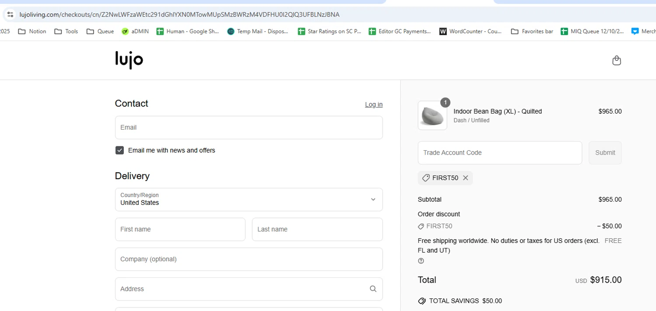
Task: Open the Country/Region dropdown
Action: coord(249,200)
